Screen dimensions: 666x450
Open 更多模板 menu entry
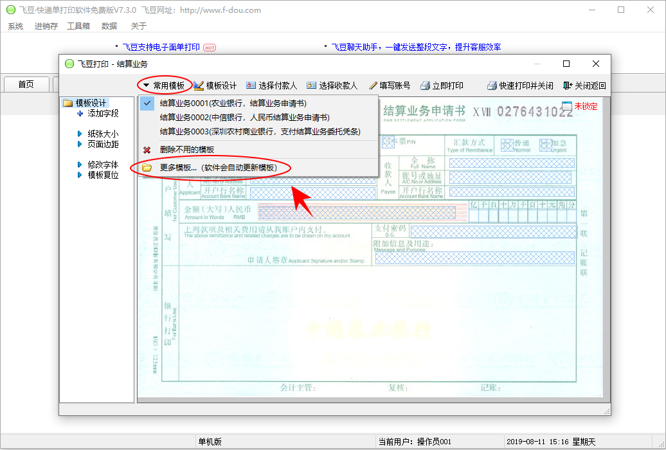click(x=258, y=168)
